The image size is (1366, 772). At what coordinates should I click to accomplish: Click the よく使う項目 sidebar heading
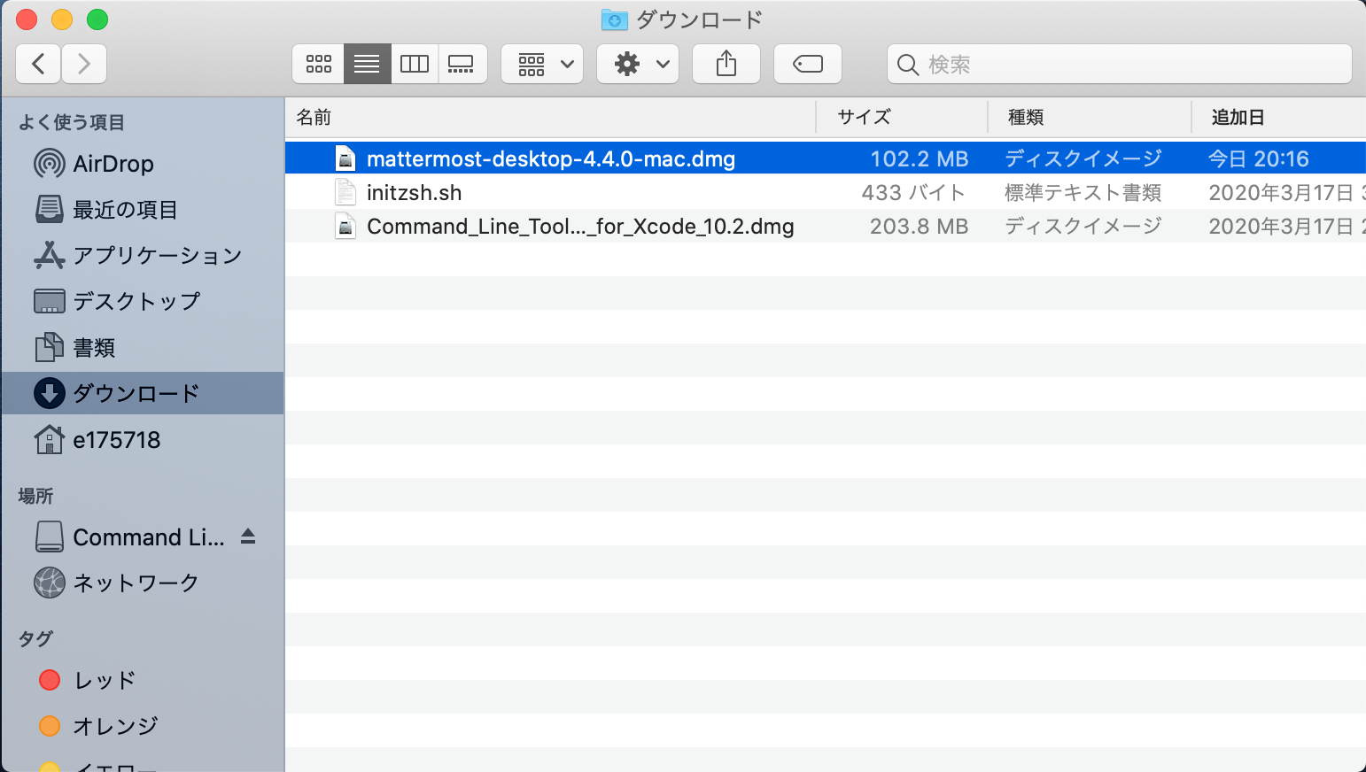pos(72,122)
